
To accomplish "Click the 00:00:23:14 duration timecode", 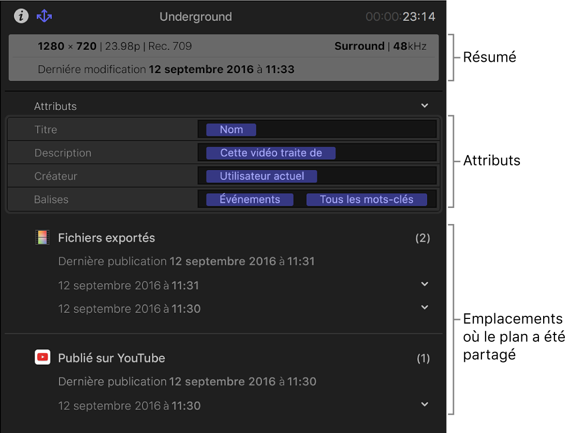I will point(401,17).
